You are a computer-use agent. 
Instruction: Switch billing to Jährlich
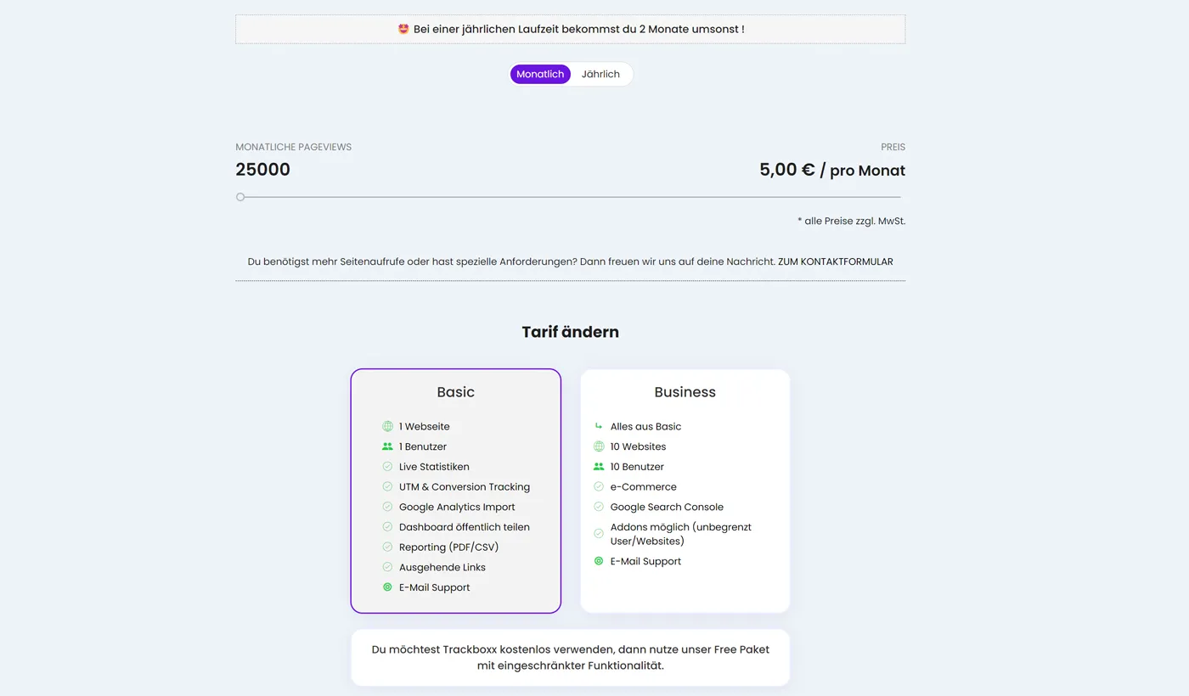click(600, 75)
